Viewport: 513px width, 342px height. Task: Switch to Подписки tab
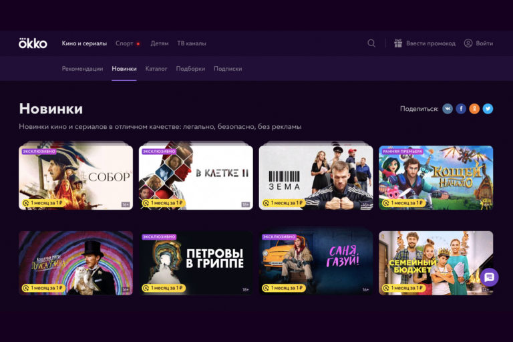[x=228, y=69]
